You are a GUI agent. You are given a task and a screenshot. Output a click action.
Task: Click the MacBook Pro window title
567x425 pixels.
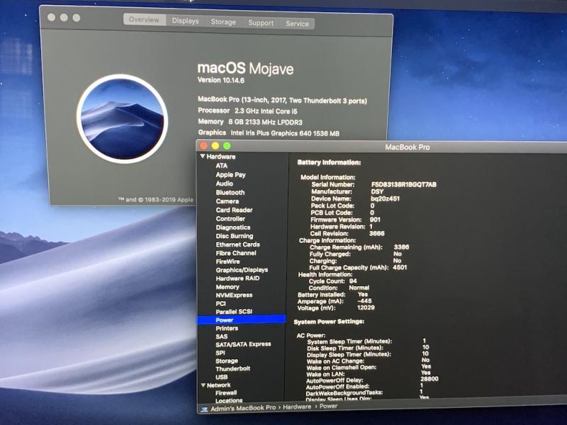tap(407, 147)
